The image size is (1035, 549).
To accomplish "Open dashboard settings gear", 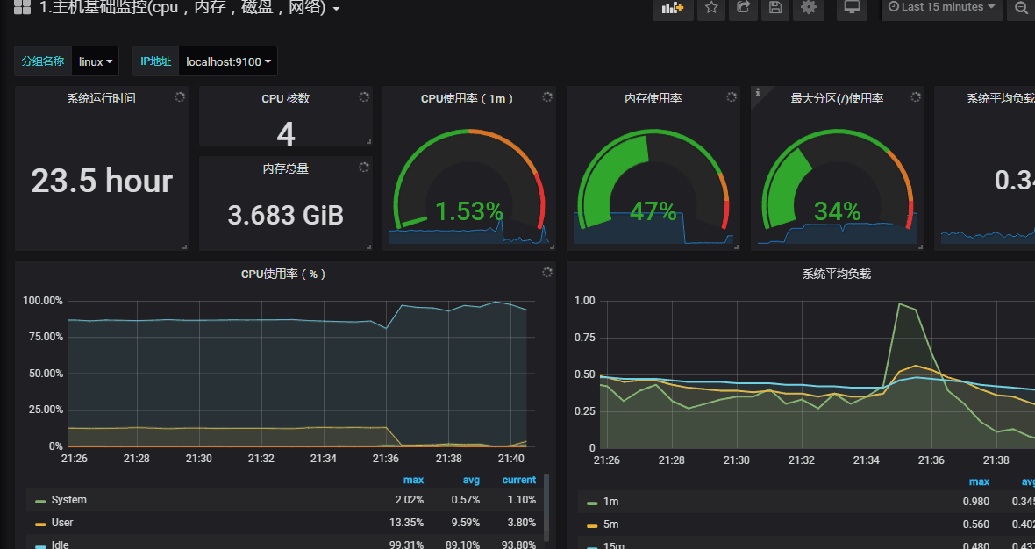I will tap(808, 8).
